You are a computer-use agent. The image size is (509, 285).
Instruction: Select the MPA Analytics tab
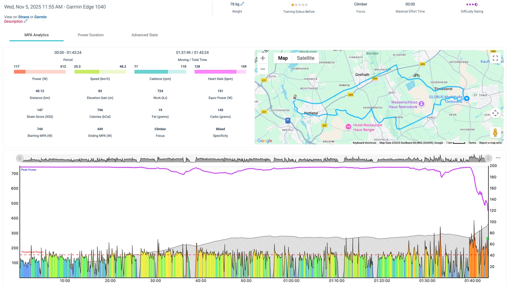coord(37,35)
